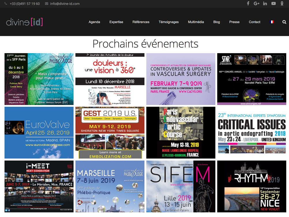
Task: Open the Agenda menu item
Action: 95,22
